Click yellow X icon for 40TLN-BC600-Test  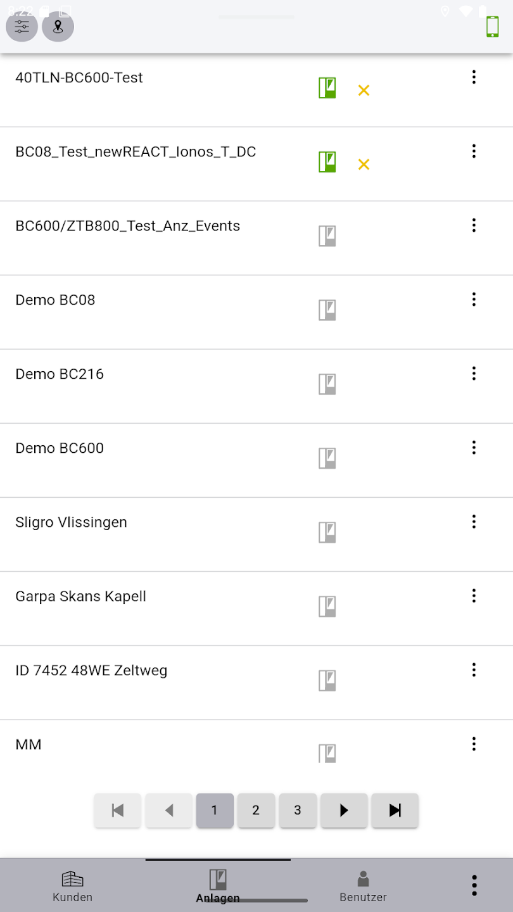coord(364,91)
